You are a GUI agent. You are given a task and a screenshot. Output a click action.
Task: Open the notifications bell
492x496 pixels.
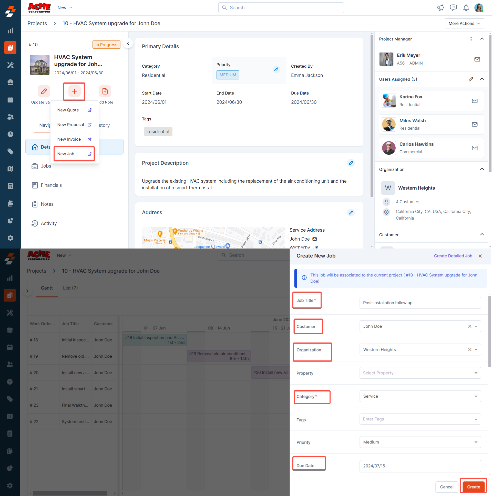[466, 8]
